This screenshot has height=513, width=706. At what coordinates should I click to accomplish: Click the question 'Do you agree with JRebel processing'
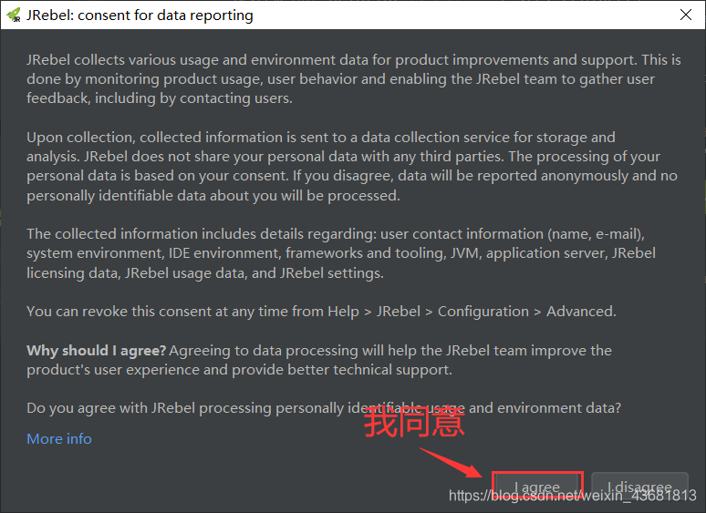pos(324,408)
